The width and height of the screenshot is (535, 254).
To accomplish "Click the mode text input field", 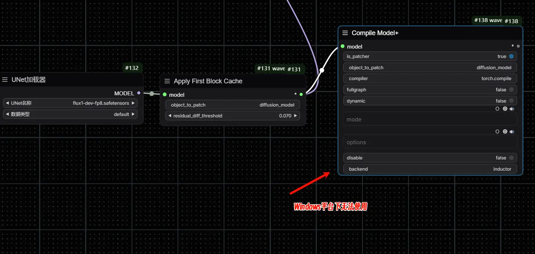I will (430, 119).
